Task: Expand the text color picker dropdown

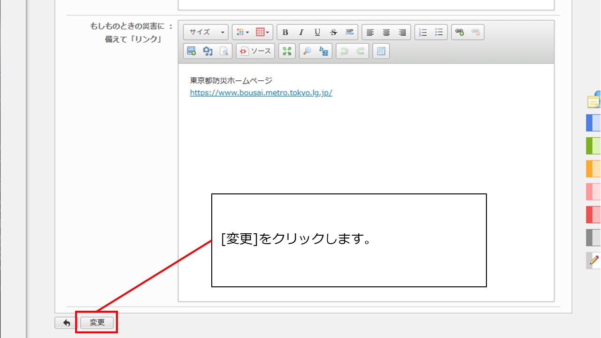Action: point(243,32)
